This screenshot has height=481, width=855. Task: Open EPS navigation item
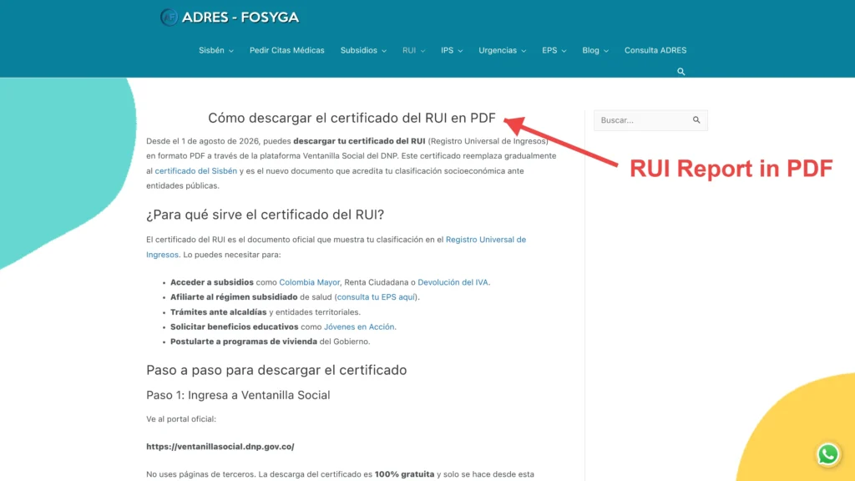[549, 50]
